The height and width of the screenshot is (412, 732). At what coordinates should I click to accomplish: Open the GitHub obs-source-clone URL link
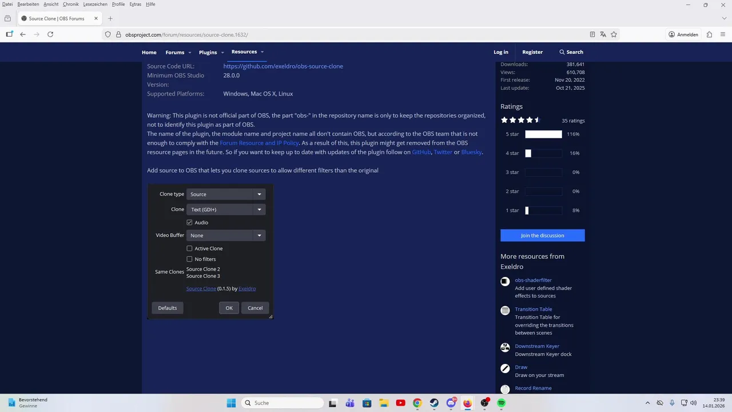[283, 66]
